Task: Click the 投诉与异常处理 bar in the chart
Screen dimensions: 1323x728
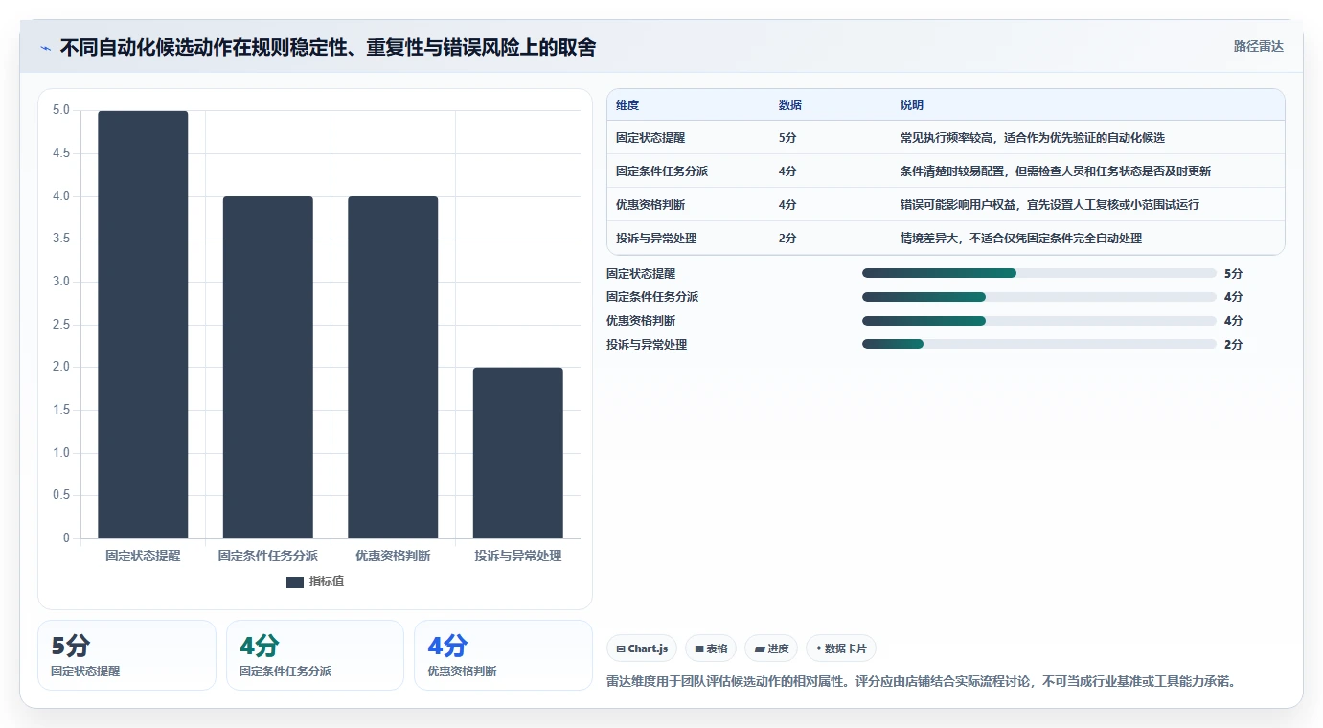Action: tap(517, 453)
